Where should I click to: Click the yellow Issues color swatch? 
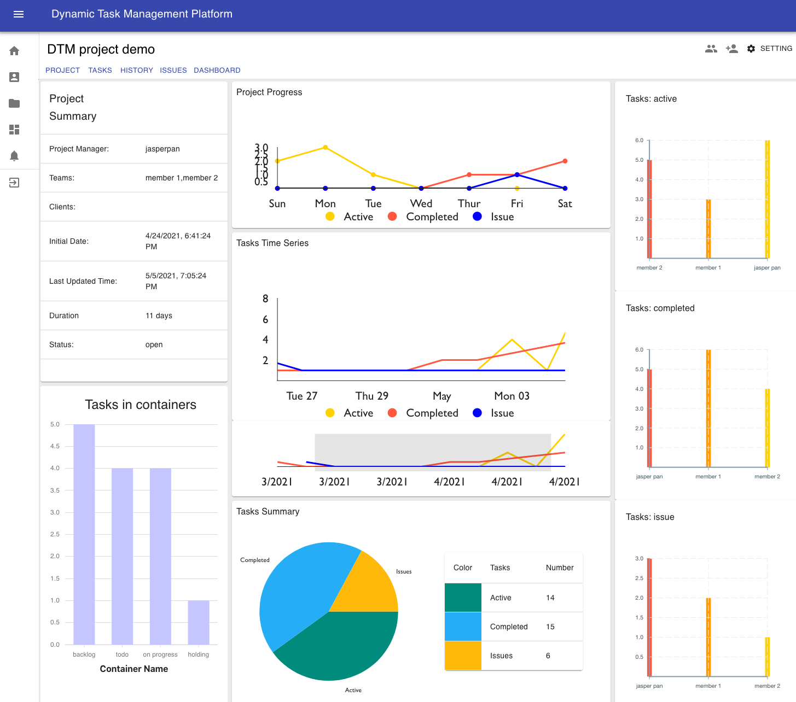(463, 656)
